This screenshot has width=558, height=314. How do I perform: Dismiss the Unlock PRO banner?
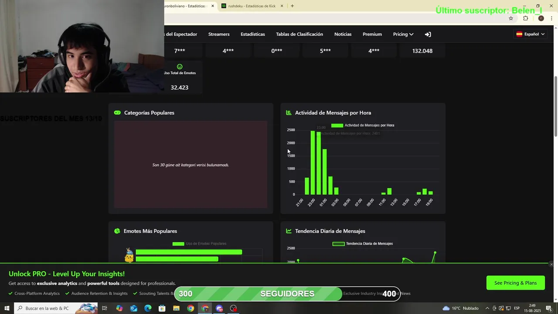pyautogui.click(x=551, y=264)
